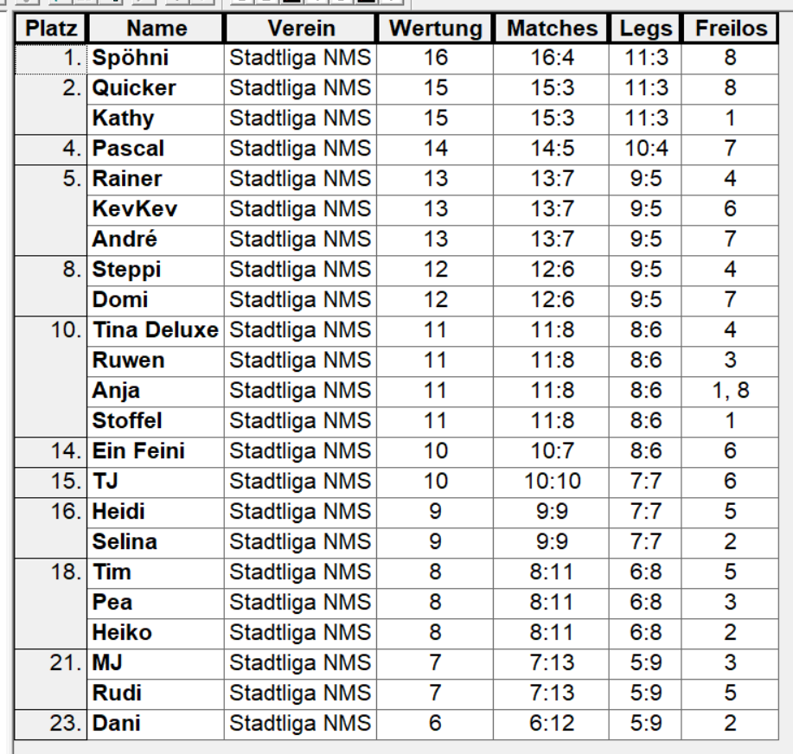Click the name cell for Dani

117,724
